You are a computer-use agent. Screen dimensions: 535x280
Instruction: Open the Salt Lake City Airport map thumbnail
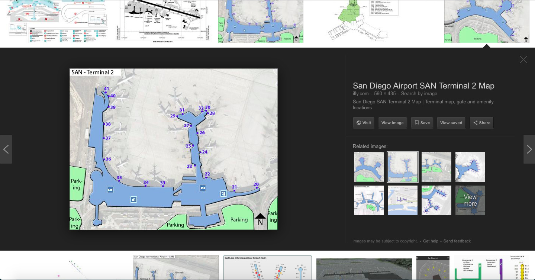[267, 268]
